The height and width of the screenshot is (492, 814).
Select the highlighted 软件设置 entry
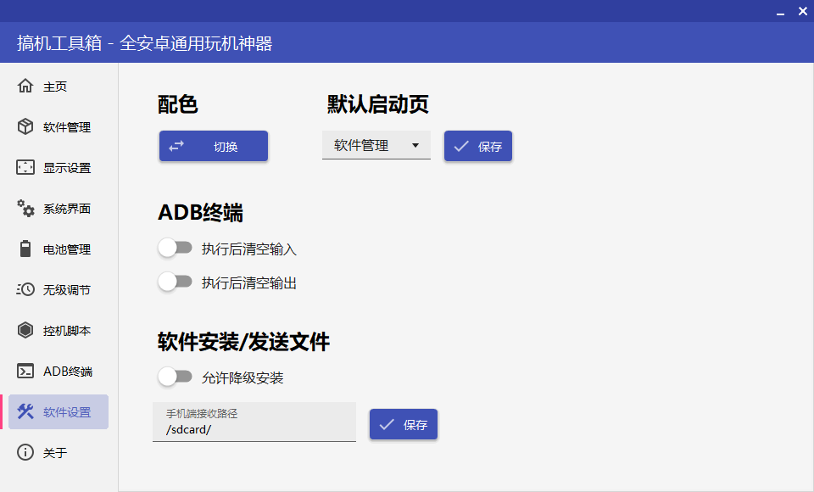click(x=59, y=412)
